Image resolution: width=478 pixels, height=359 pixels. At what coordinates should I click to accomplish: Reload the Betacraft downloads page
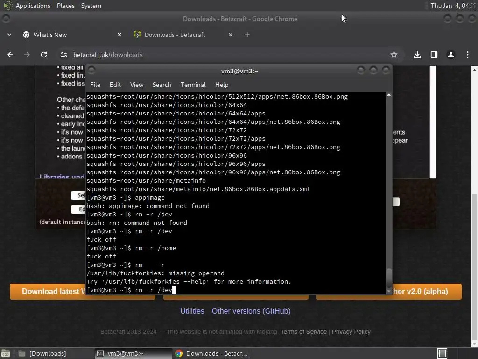[x=44, y=55]
